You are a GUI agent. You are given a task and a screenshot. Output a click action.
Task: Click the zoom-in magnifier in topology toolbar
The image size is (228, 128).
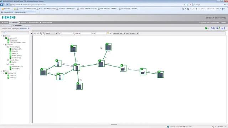[x=41, y=33]
